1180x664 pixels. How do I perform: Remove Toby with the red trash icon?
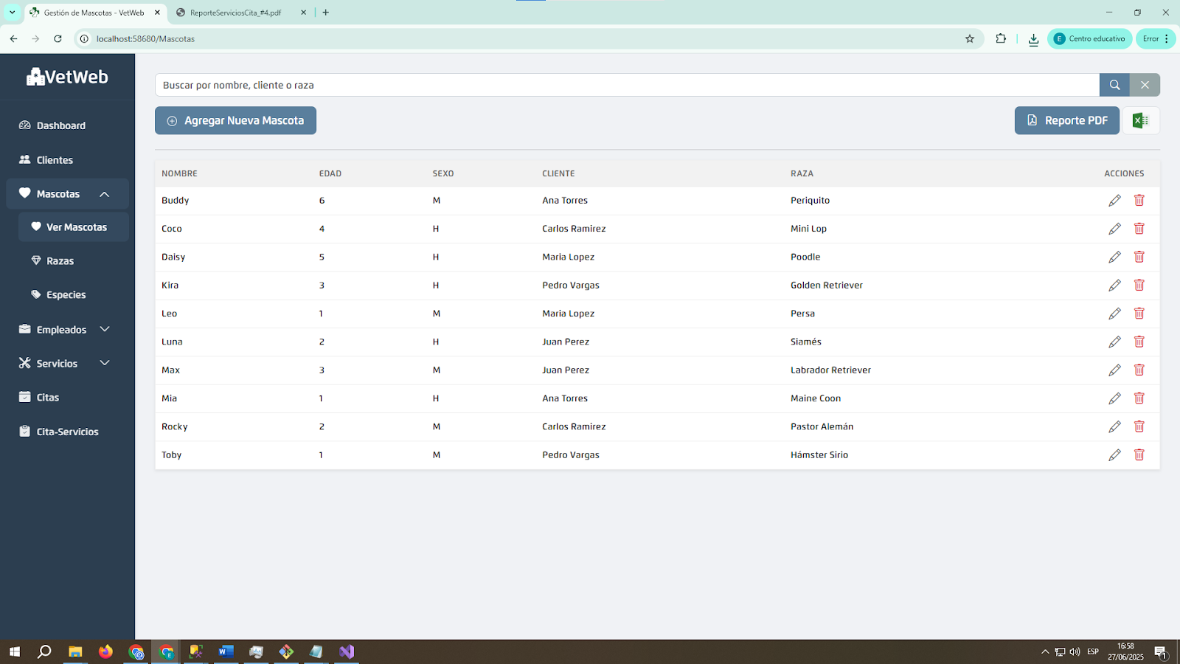click(x=1139, y=455)
